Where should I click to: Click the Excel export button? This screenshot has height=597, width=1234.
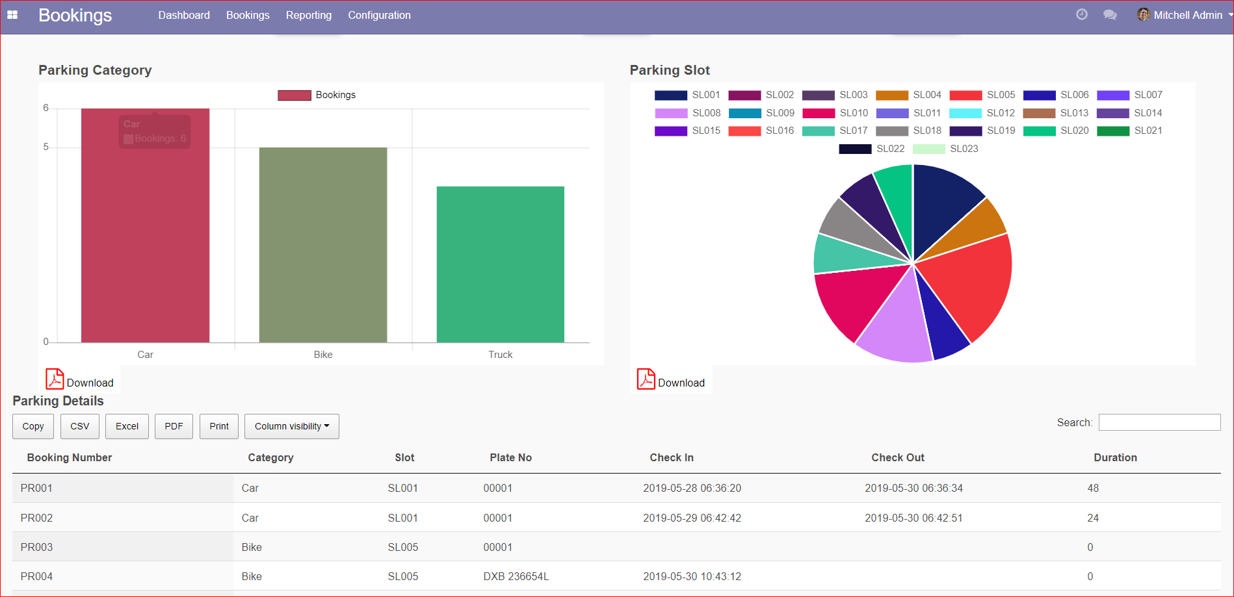[127, 426]
